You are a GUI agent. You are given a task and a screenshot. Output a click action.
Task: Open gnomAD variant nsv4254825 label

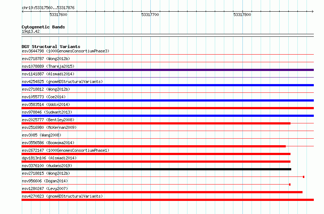click(62, 82)
